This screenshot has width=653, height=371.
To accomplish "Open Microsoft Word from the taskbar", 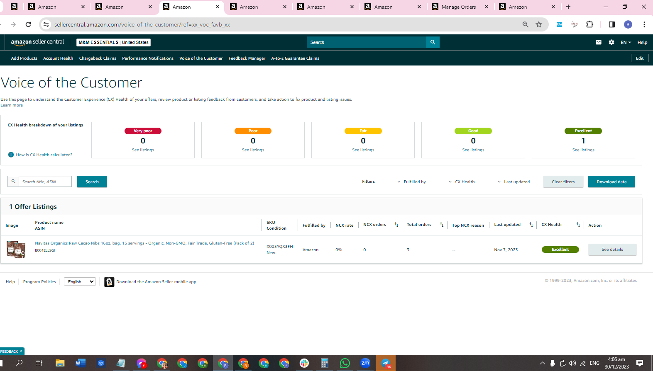I will (81, 363).
